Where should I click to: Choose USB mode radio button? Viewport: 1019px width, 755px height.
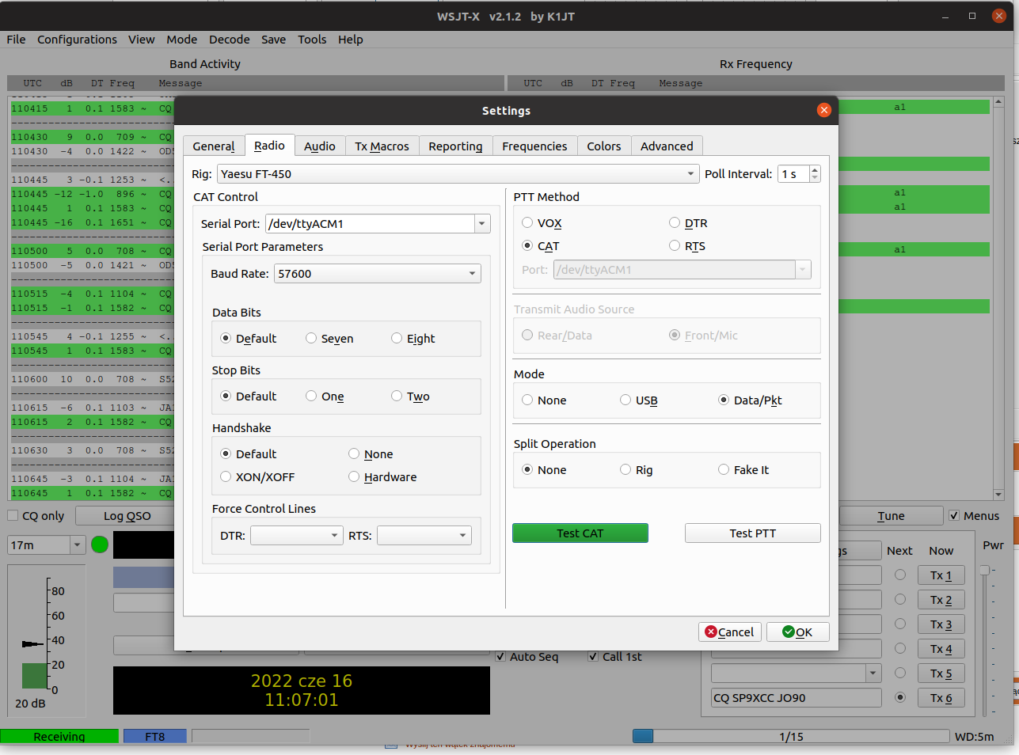click(x=625, y=400)
